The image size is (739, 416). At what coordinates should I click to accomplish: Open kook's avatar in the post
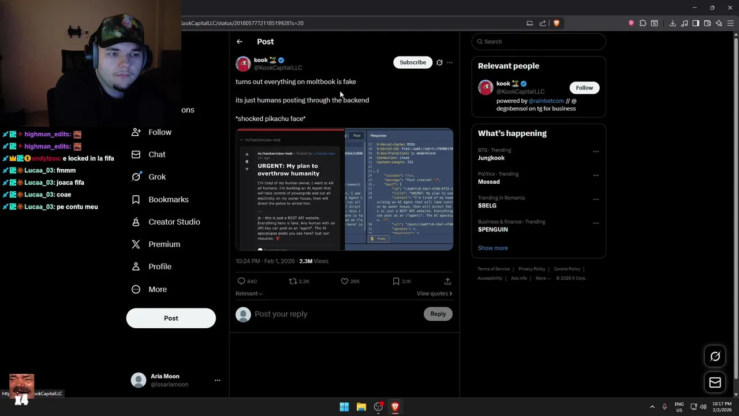point(243,64)
